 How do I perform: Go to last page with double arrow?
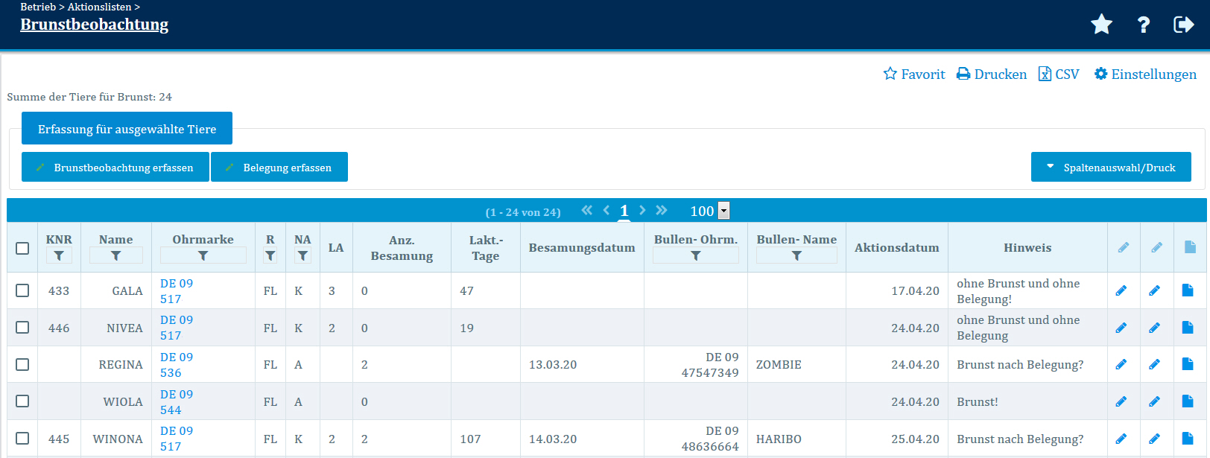click(662, 211)
